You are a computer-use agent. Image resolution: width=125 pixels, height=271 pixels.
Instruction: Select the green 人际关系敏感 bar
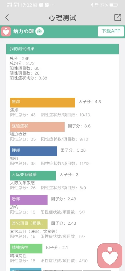[x=33, y=176]
